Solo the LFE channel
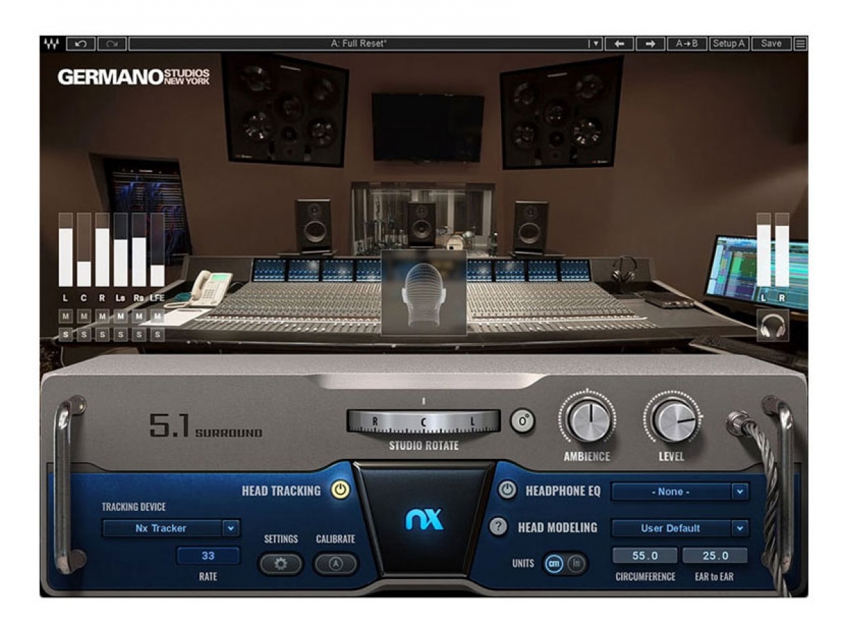 point(157,335)
